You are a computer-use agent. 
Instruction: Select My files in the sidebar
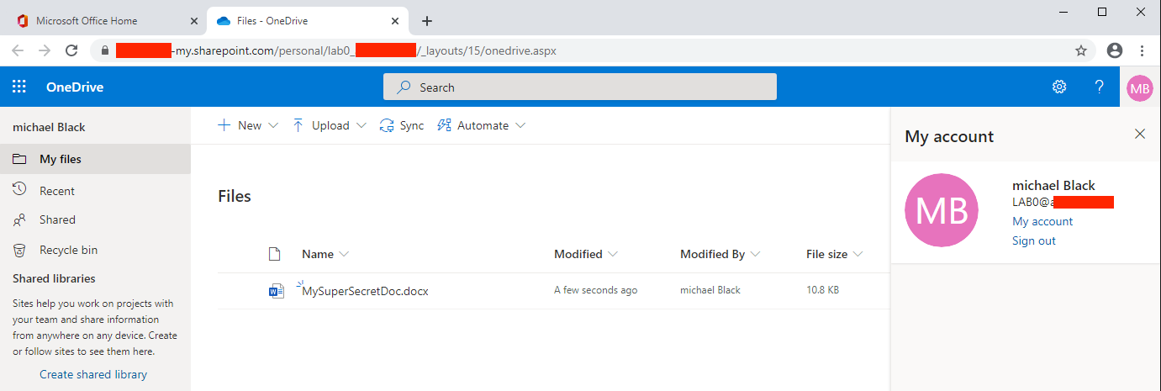[95, 159]
